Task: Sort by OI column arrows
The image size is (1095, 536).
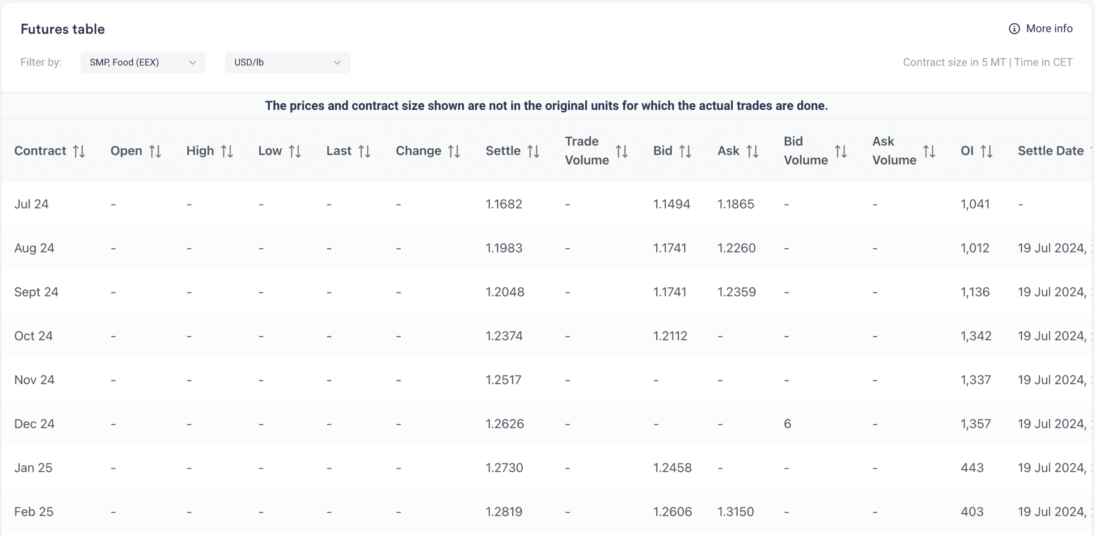Action: (987, 151)
